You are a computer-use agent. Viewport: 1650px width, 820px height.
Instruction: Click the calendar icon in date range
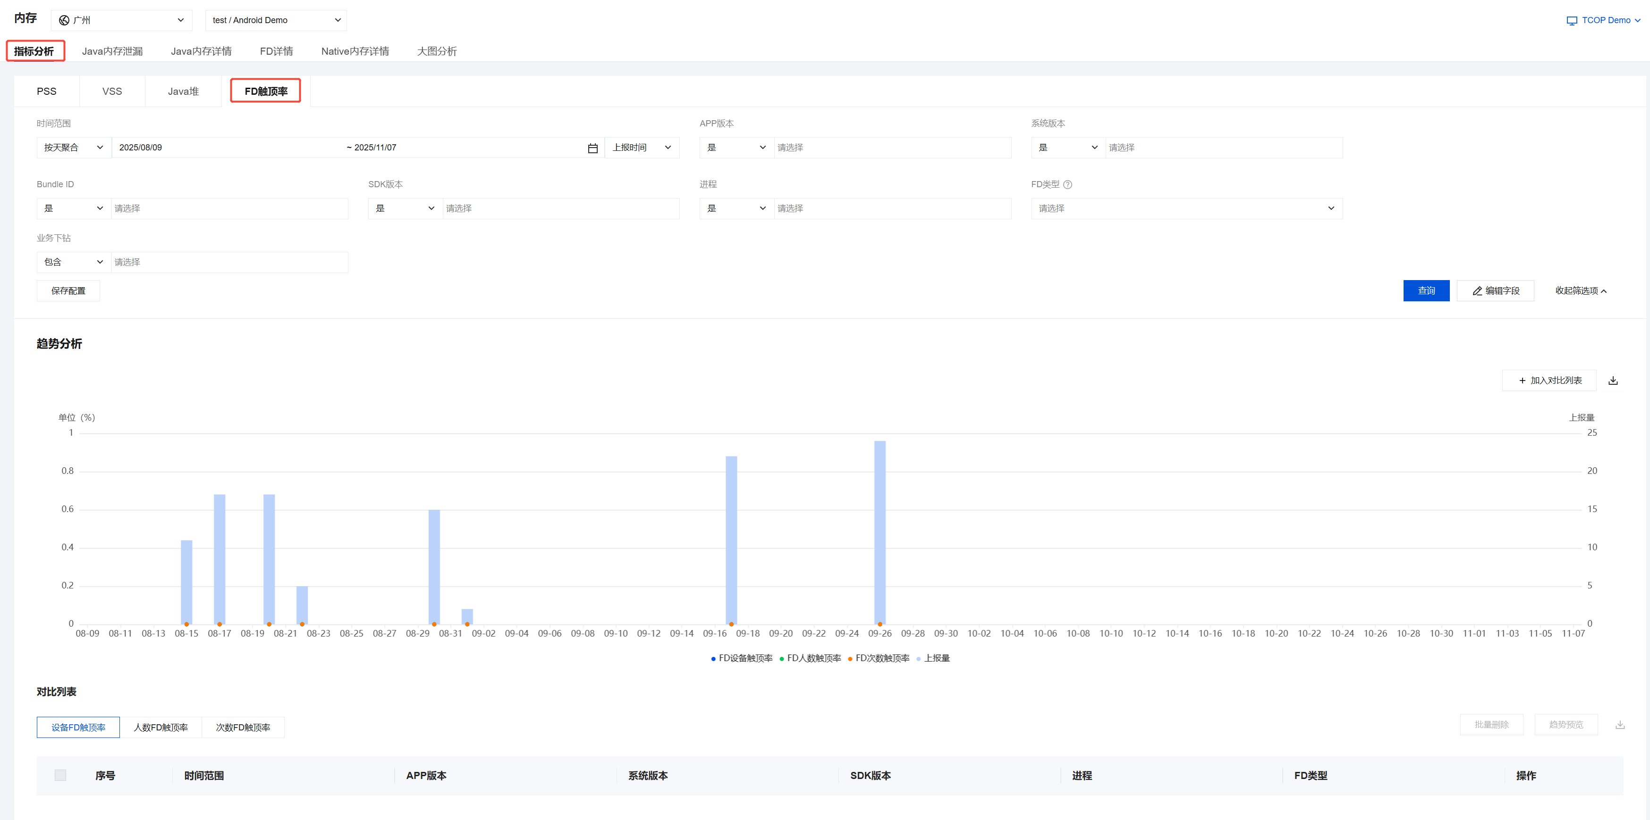coord(592,148)
